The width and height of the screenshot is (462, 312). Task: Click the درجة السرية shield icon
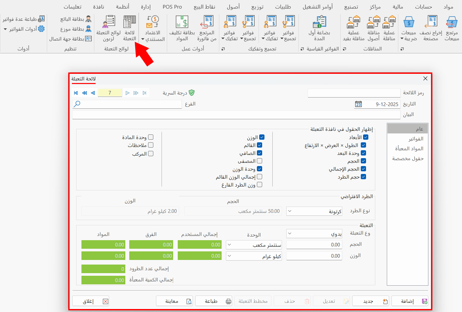pyautogui.click(x=192, y=93)
